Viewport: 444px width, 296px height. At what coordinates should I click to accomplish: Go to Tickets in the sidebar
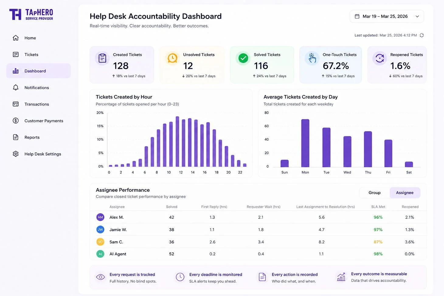(x=39, y=54)
